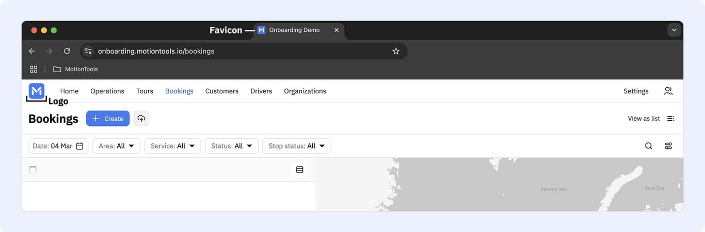Tick the select-all bookings checkbox
This screenshot has height=232, width=705.
[x=33, y=170]
